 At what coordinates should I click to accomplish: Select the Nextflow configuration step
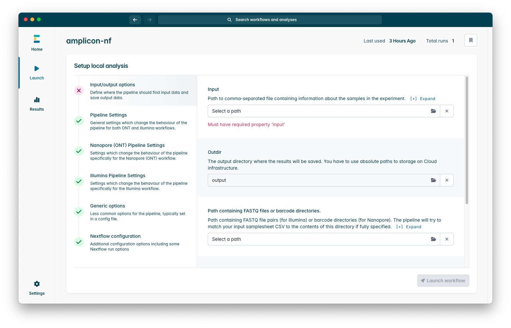(x=136, y=242)
